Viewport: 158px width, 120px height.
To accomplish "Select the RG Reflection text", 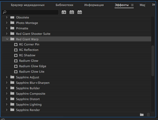I will pyautogui.click(x=29, y=50).
